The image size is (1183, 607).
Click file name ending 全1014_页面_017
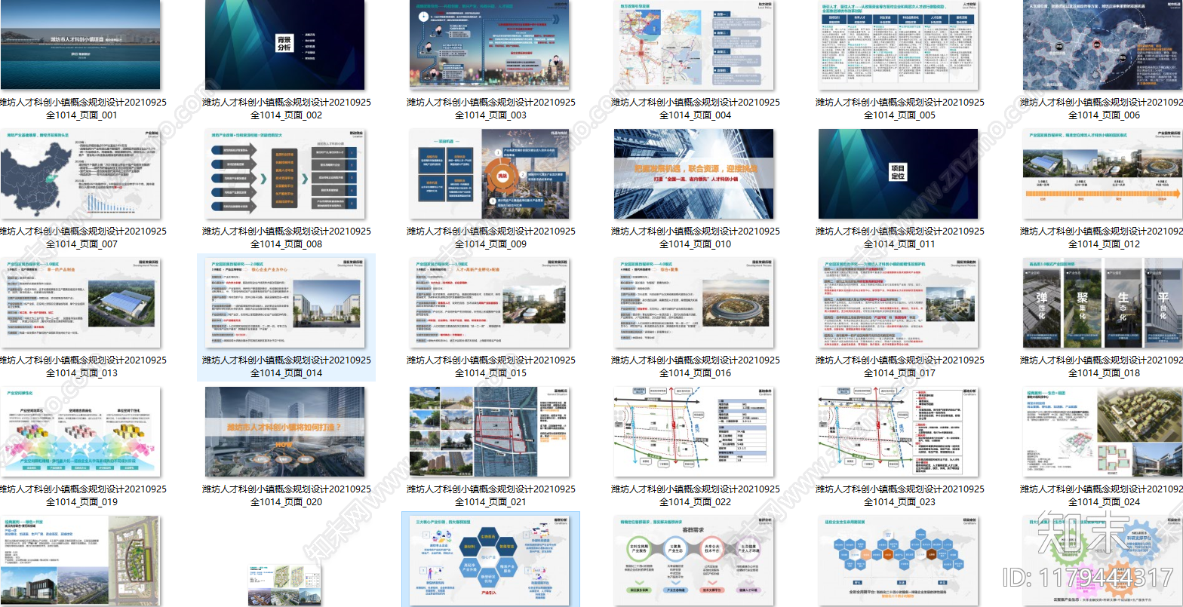point(899,366)
